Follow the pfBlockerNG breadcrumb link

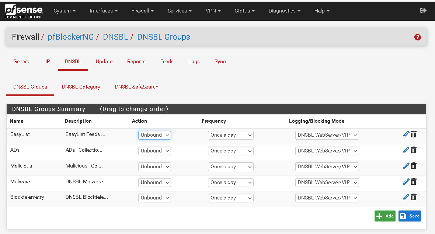click(71, 37)
